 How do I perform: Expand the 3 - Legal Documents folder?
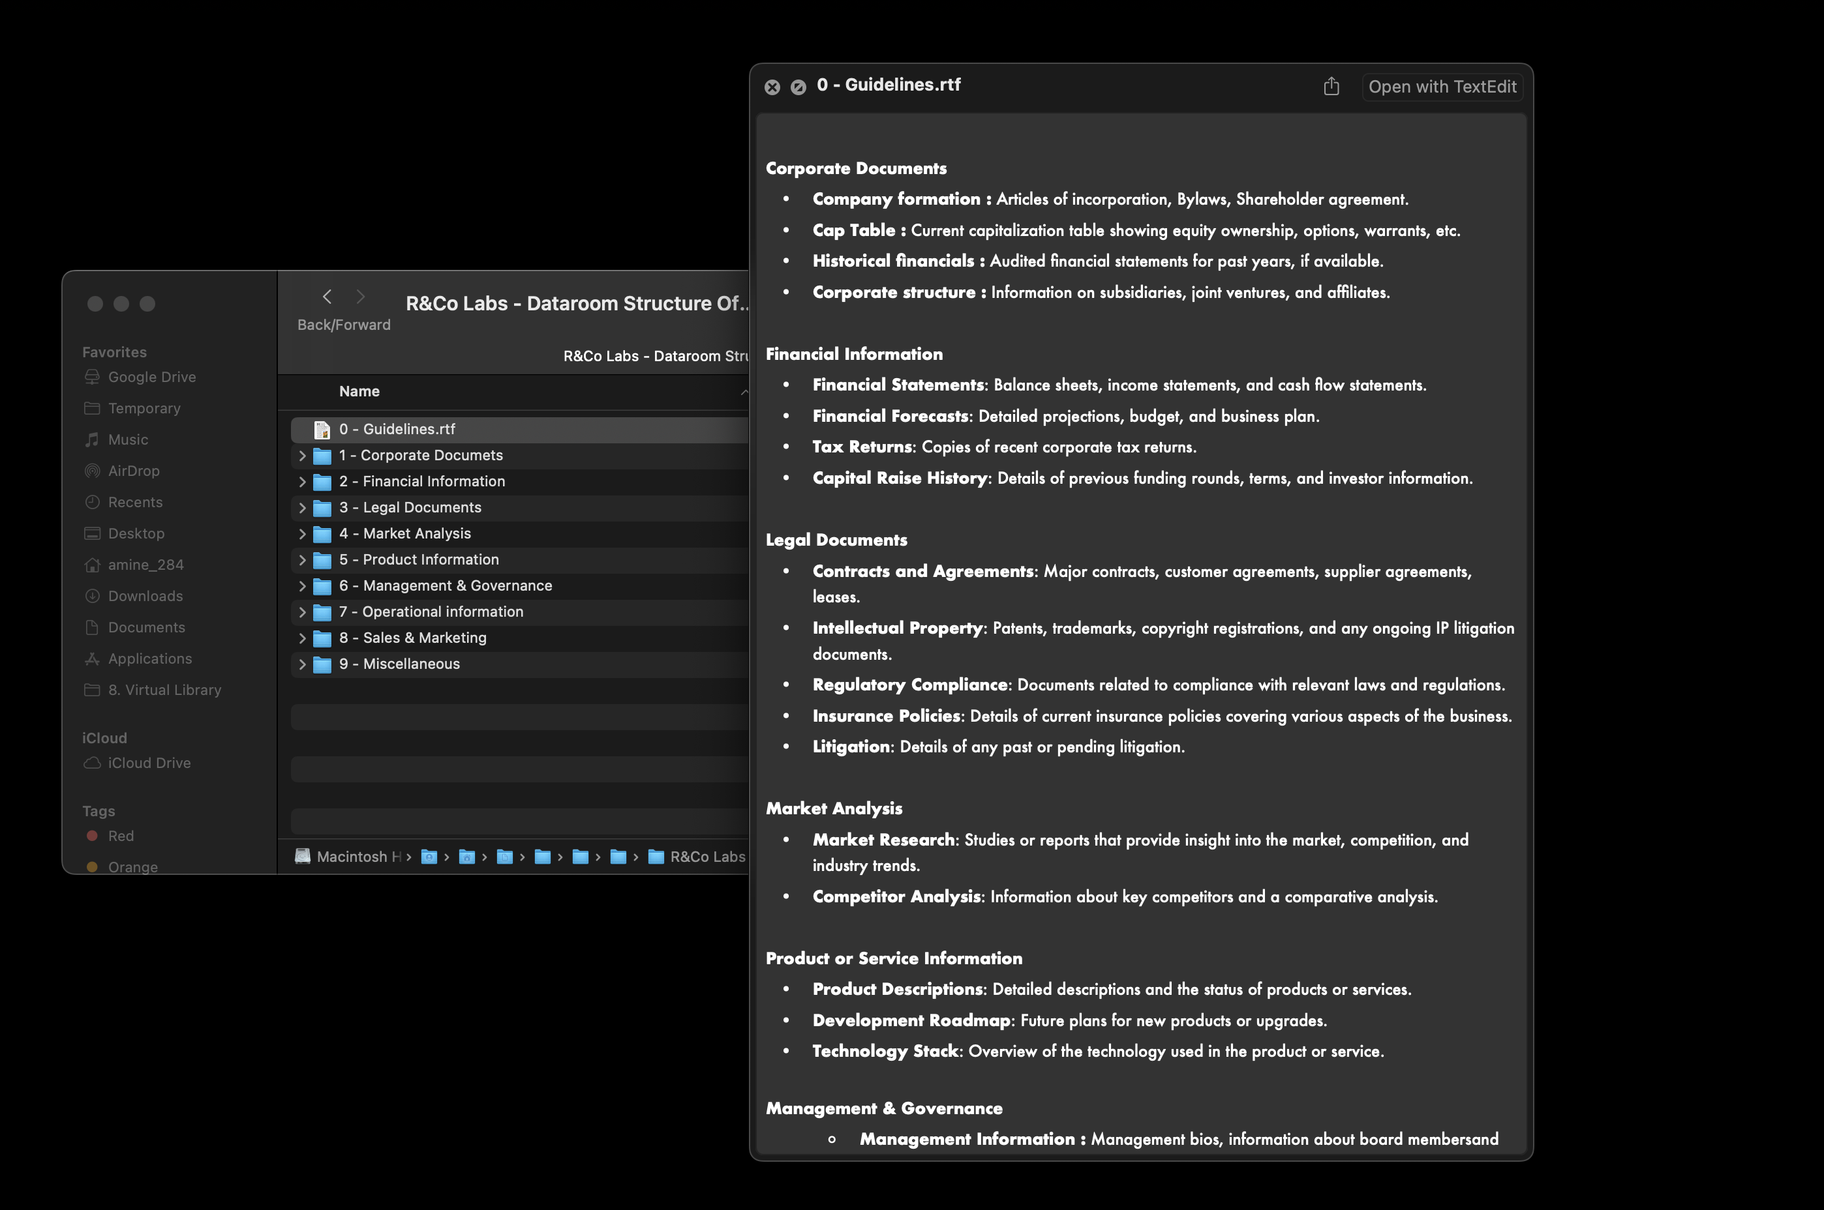pyautogui.click(x=303, y=508)
